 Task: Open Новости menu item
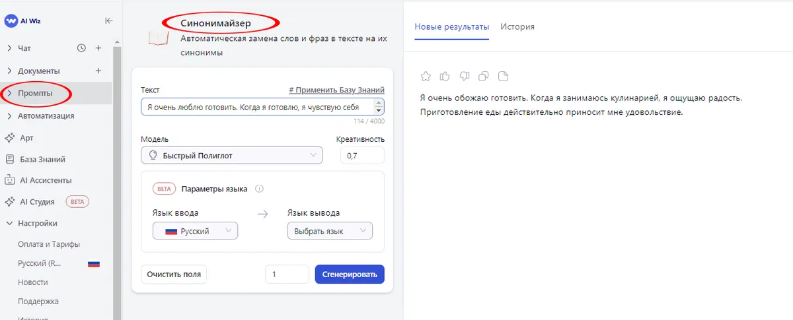(33, 282)
